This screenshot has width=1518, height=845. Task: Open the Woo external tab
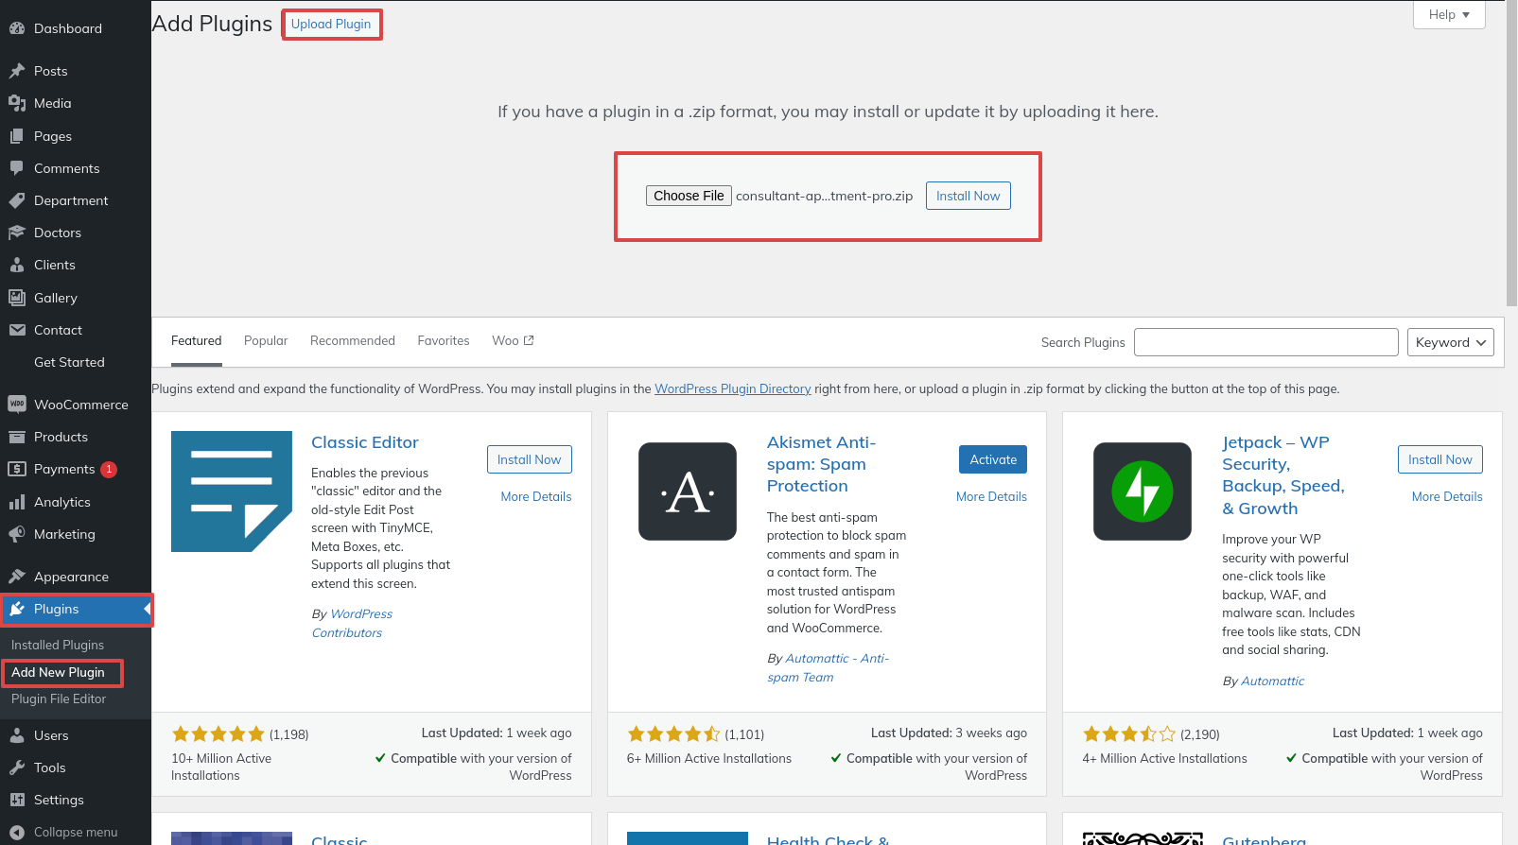pos(513,341)
